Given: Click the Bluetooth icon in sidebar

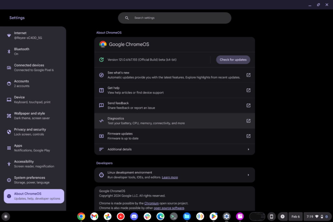Looking at the screenshot, I should [9, 51].
